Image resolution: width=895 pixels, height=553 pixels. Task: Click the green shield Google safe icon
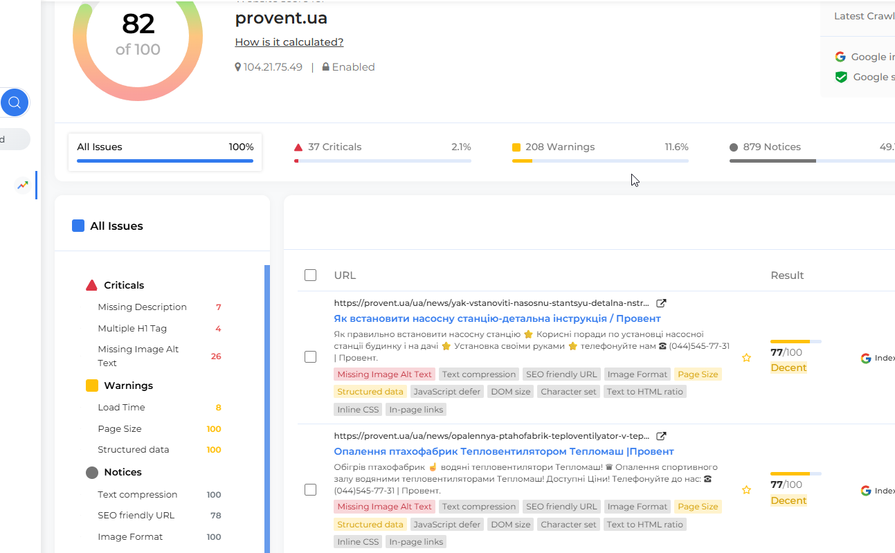click(x=841, y=77)
